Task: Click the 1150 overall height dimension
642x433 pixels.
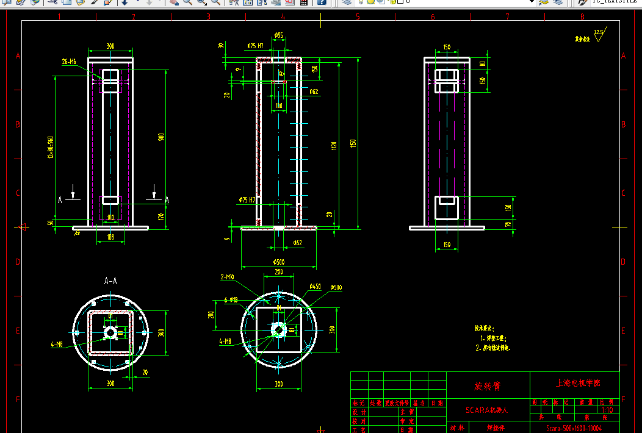Action: pos(353,144)
